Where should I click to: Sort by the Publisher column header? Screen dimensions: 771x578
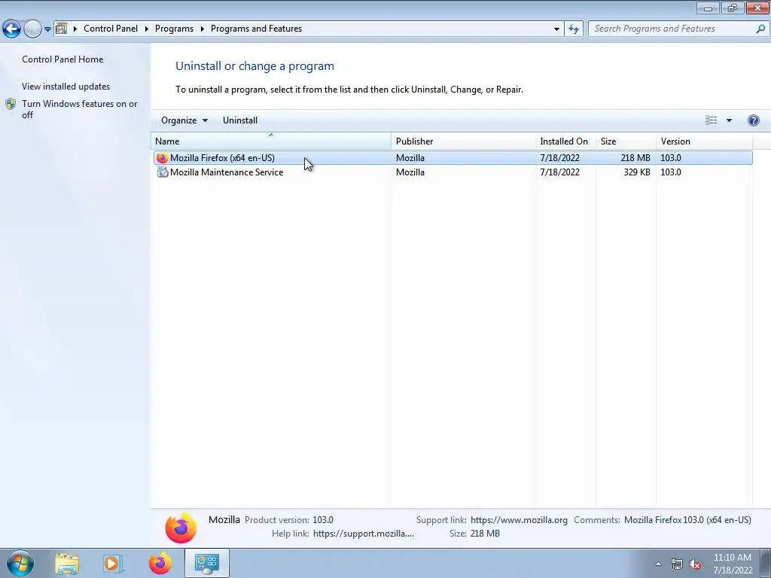[x=463, y=141]
